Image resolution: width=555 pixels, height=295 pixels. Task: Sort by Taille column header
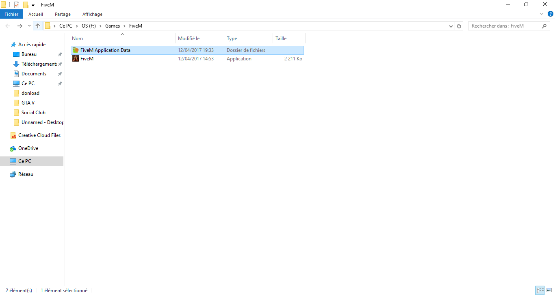(x=289, y=38)
